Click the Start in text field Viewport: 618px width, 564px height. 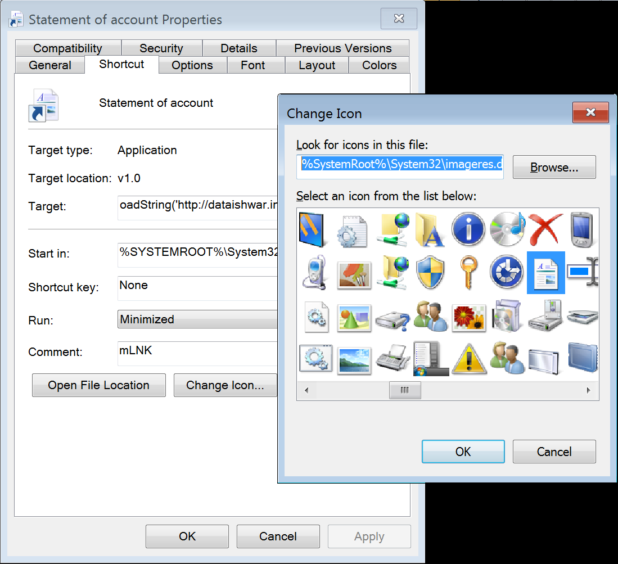click(x=197, y=255)
